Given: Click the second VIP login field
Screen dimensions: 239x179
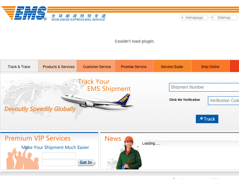Looking at the screenshot, I should tap(59, 163).
